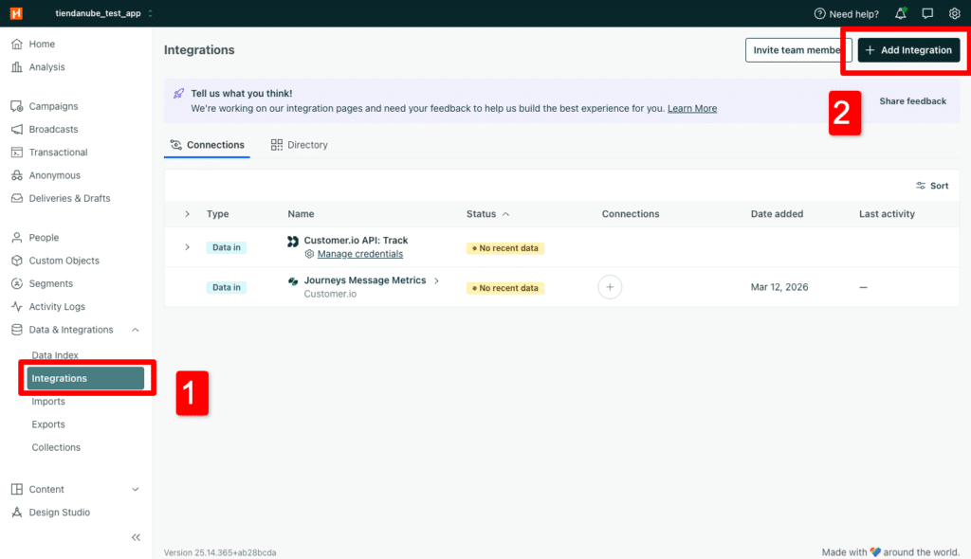The image size is (971, 559).
Task: Click the Version 25.14.365+ab28bcda text
Action: click(220, 552)
